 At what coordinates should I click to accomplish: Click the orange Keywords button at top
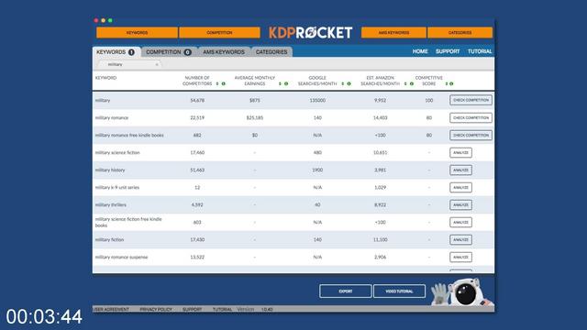137,33
